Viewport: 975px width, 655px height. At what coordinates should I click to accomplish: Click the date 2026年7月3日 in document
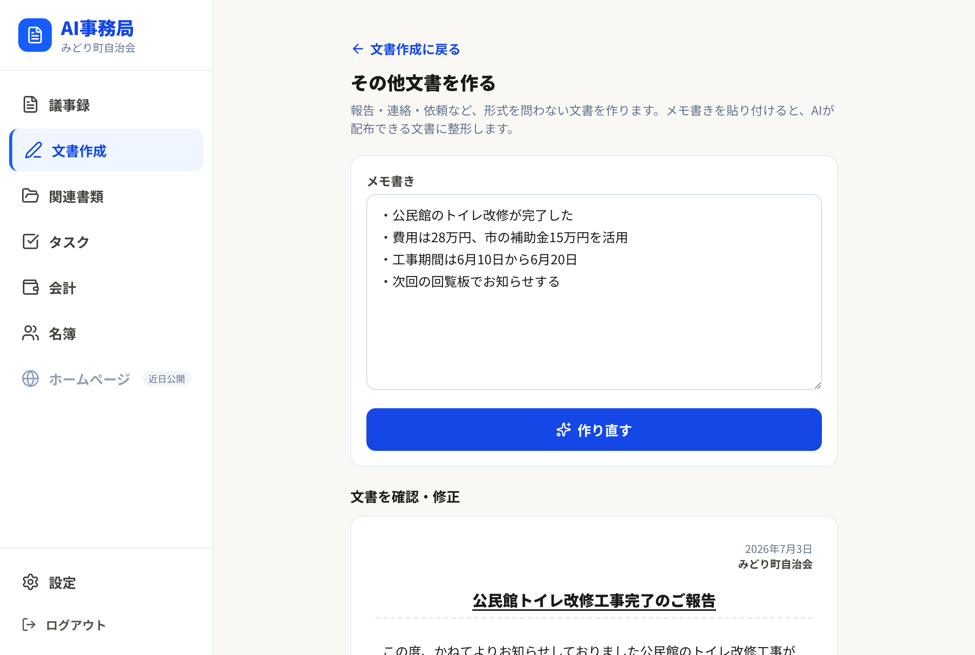click(x=778, y=548)
